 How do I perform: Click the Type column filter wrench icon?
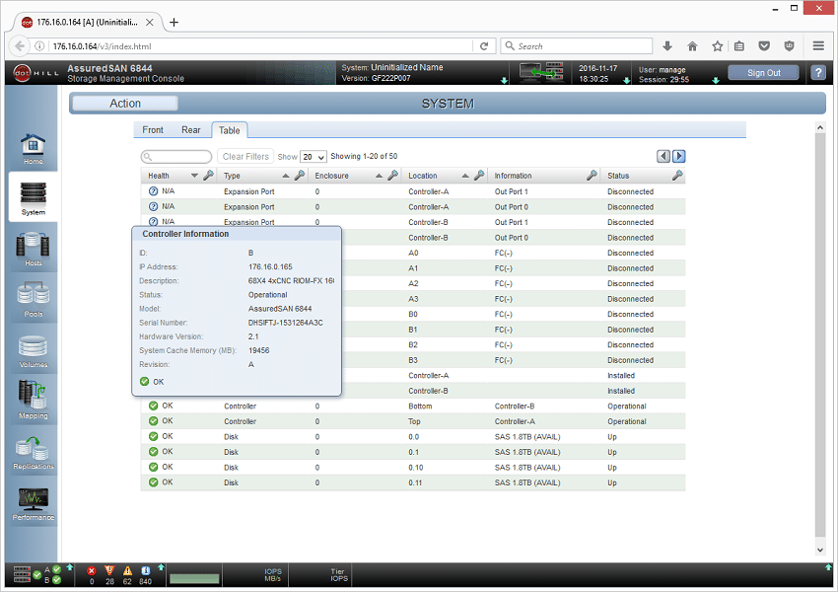[300, 175]
